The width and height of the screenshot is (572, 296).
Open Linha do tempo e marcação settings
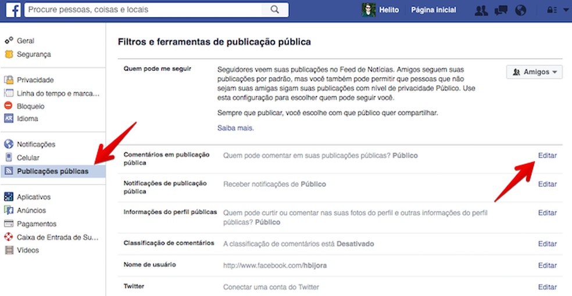pos(58,93)
